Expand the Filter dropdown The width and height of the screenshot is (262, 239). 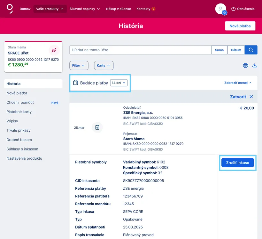pyautogui.click(x=79, y=65)
